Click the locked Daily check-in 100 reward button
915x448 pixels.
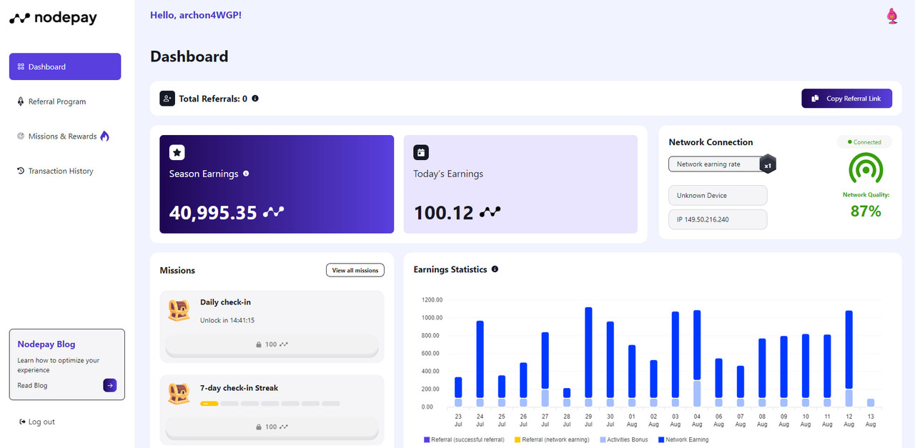(x=272, y=344)
